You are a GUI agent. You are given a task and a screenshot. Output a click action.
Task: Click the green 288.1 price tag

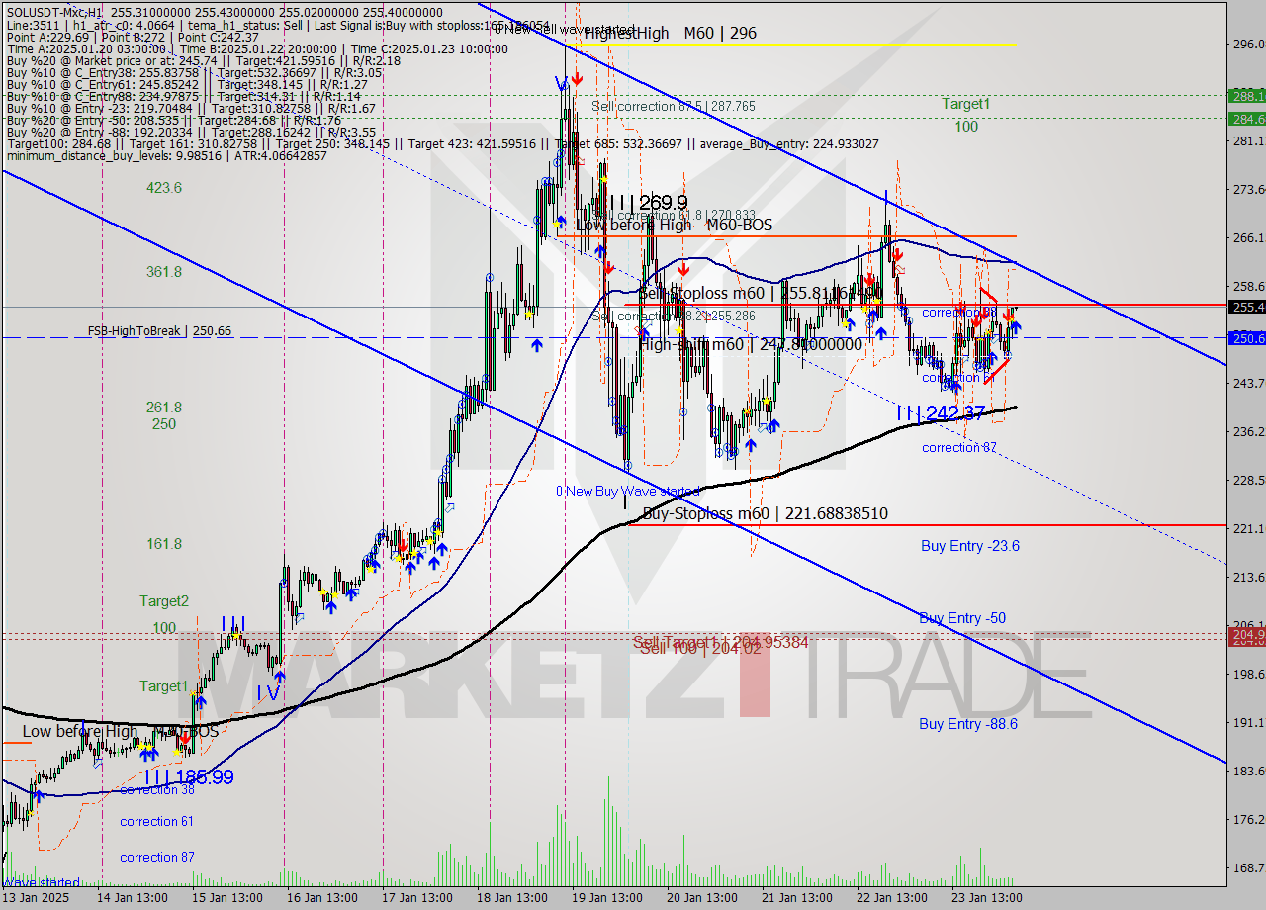1245,96
